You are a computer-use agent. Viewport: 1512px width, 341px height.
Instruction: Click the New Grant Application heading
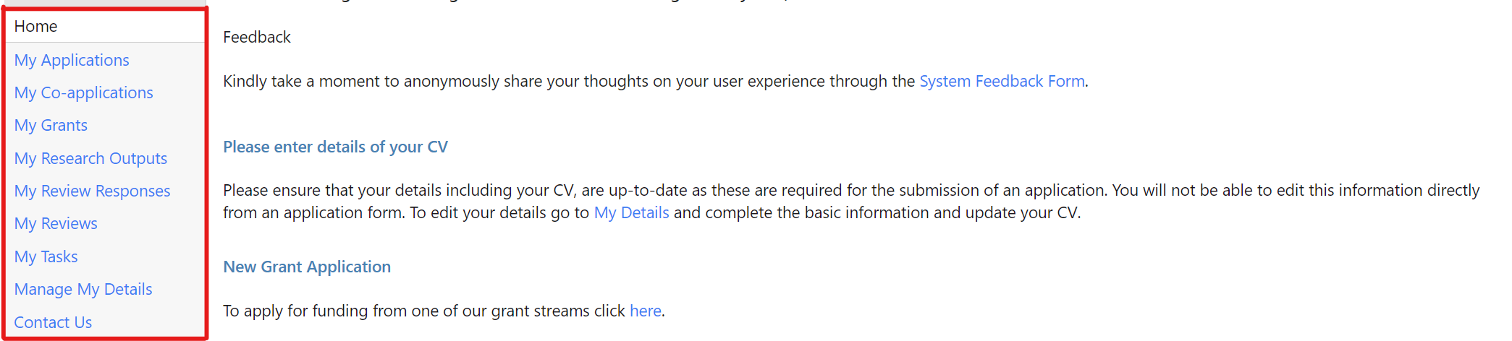pyautogui.click(x=307, y=267)
